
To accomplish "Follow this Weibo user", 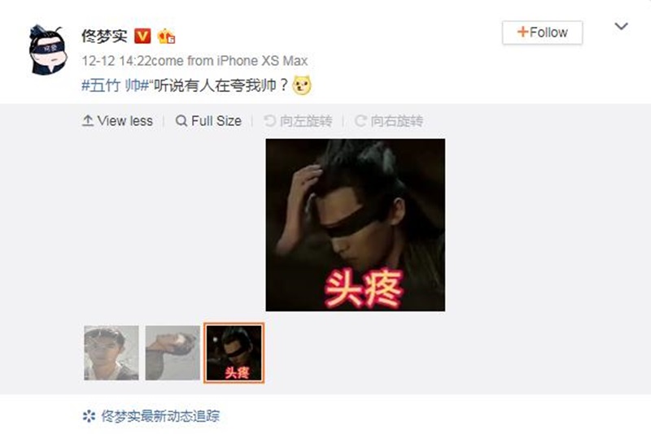I will coord(542,33).
